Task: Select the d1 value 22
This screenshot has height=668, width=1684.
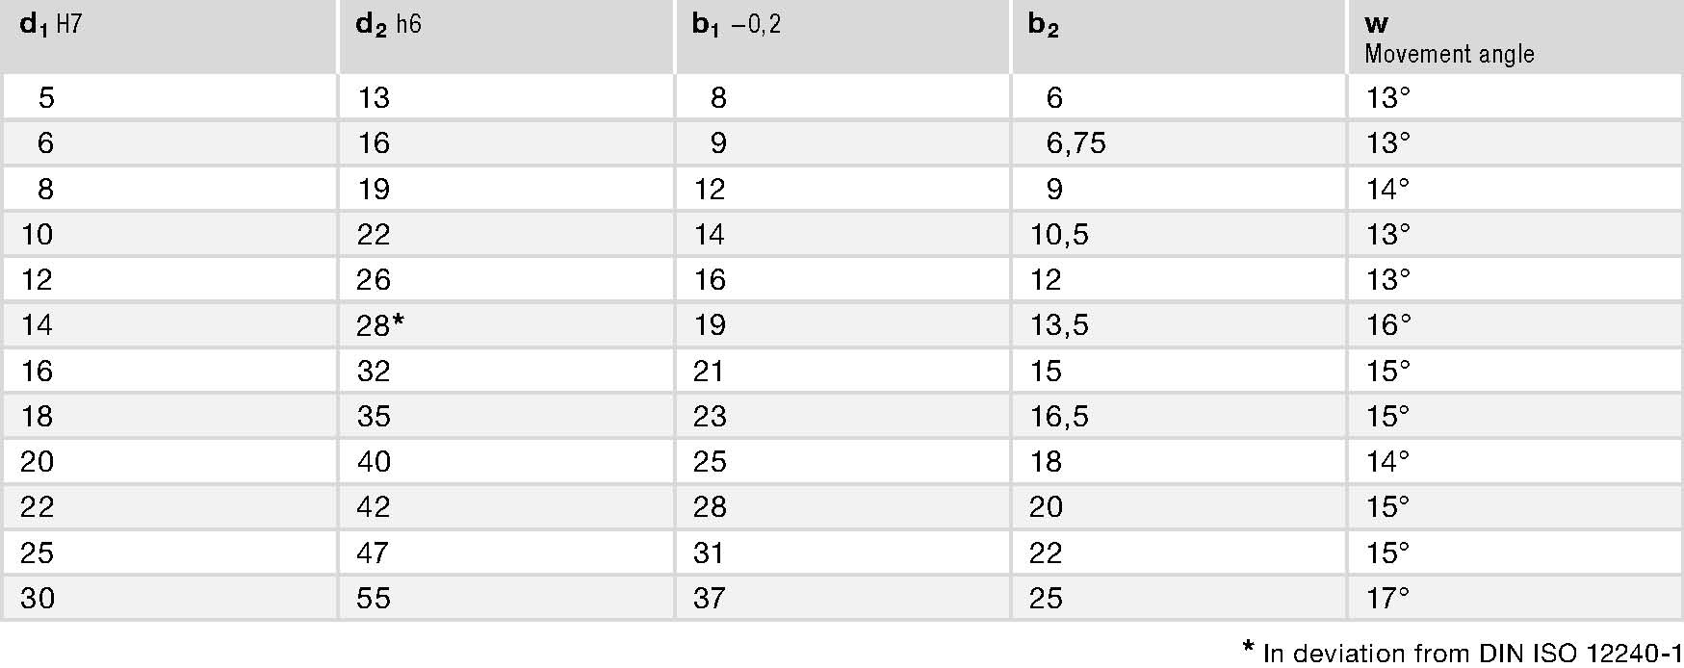Action: [38, 507]
